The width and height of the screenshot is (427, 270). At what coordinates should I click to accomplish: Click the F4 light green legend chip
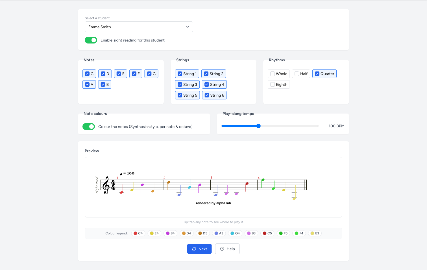299,233
